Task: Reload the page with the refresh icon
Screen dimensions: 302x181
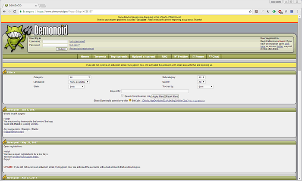Action: [14, 12]
